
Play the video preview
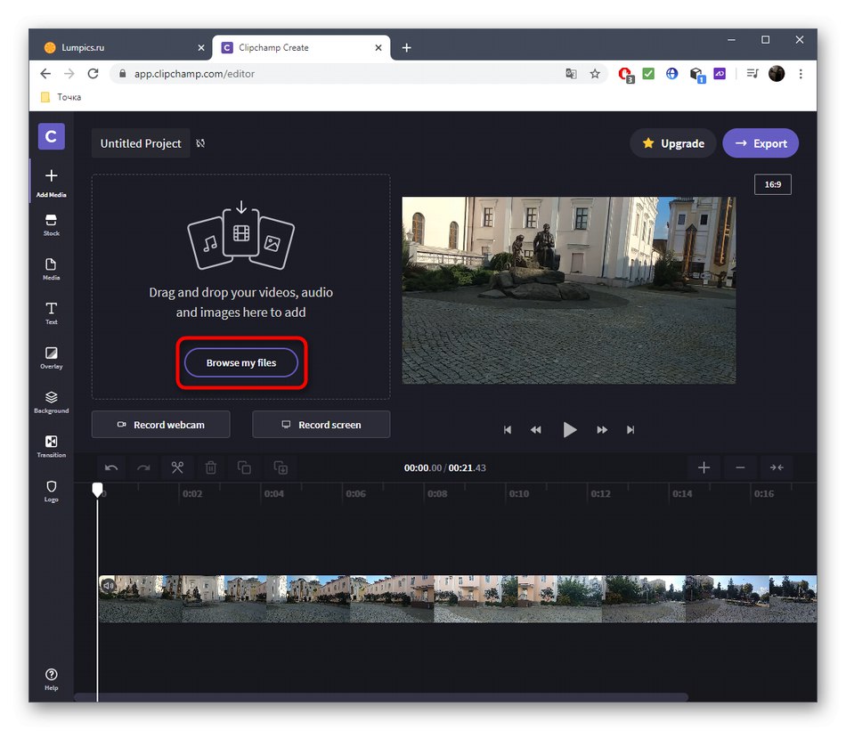pyautogui.click(x=570, y=429)
